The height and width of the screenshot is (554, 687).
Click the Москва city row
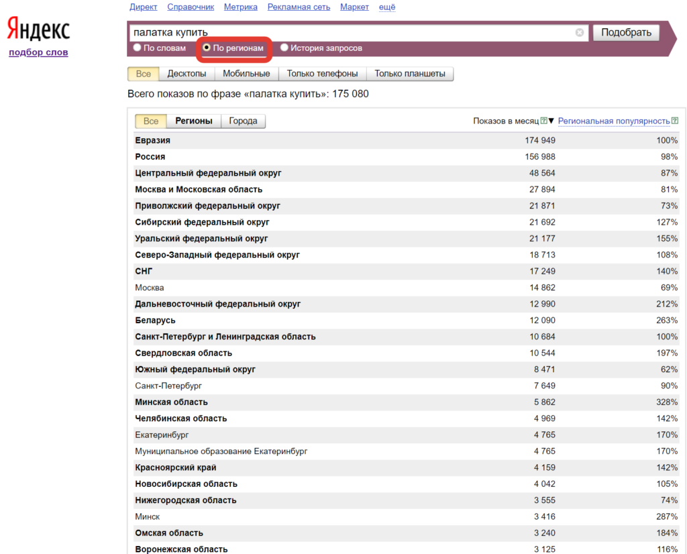click(x=407, y=288)
